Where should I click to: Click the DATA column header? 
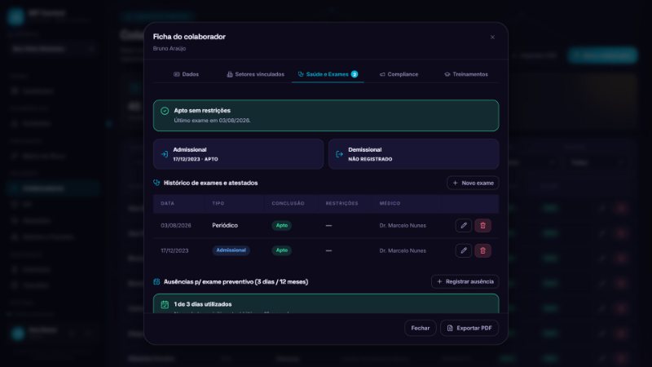(x=168, y=203)
